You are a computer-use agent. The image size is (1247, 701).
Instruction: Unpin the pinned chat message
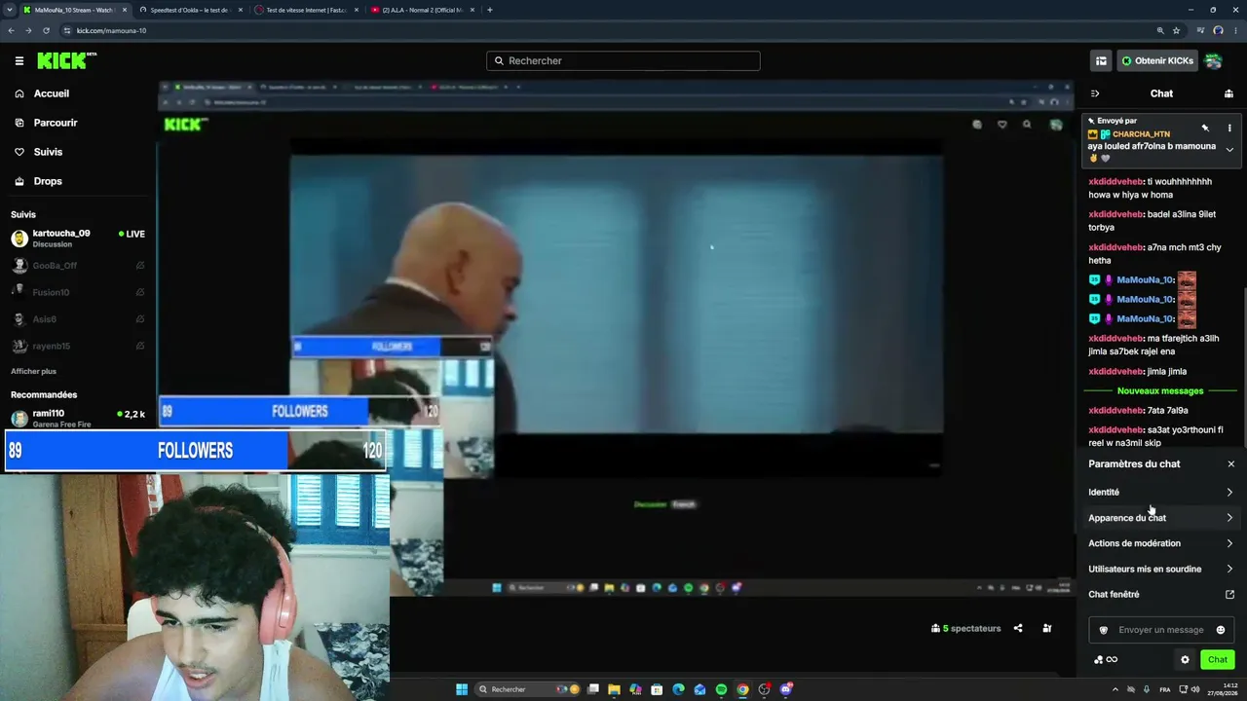pyautogui.click(x=1205, y=128)
